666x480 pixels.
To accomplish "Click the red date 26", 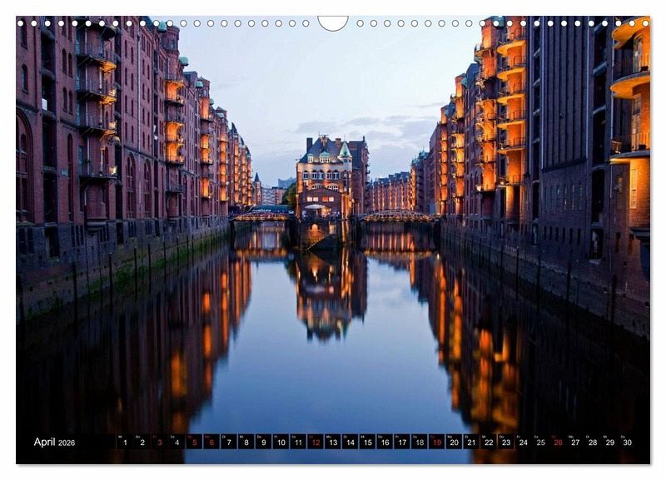I will click(x=558, y=443).
